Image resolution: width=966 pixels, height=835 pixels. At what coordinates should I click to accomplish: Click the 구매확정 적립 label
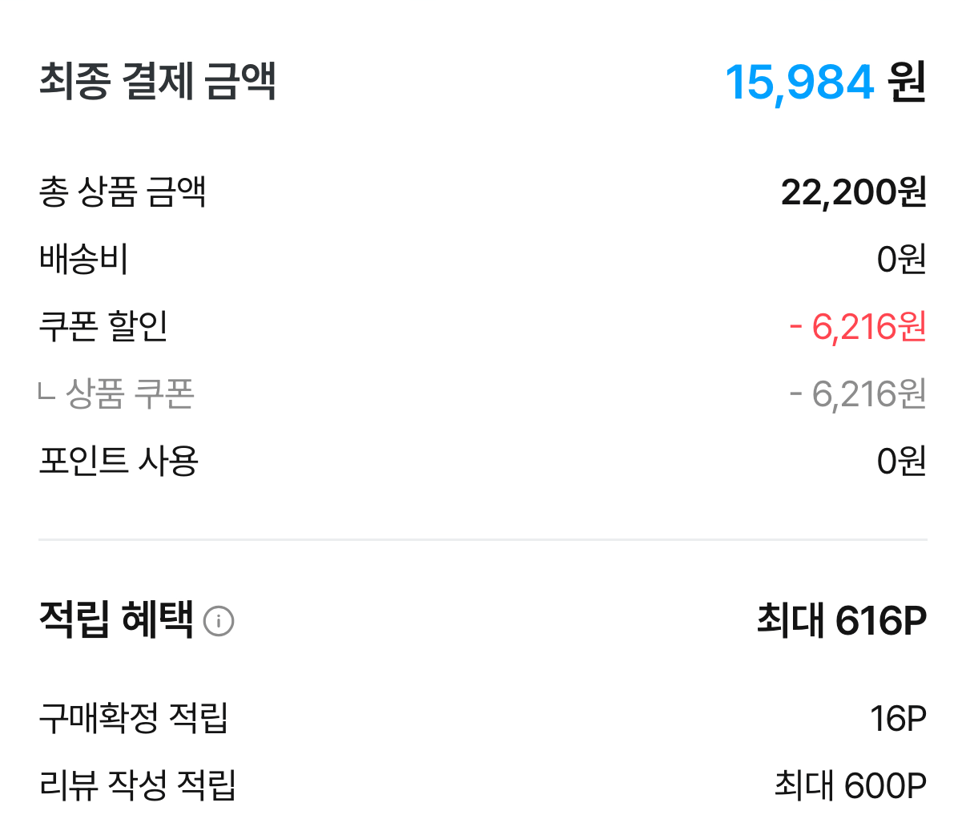point(134,718)
